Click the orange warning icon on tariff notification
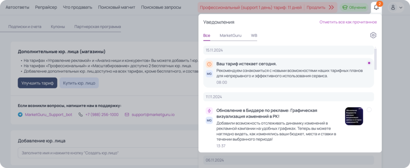The height and width of the screenshot is (168, 410). coord(209,64)
